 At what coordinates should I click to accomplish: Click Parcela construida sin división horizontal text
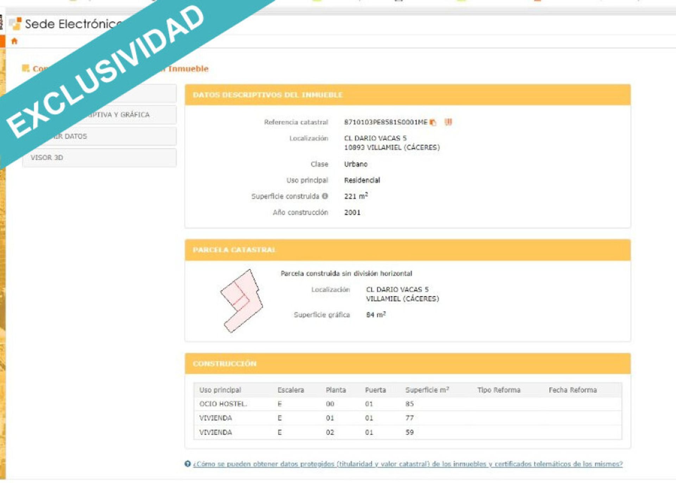346,273
